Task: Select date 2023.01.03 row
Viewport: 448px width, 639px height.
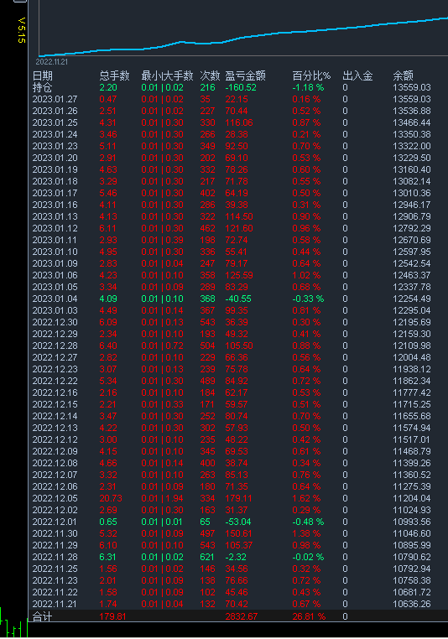Action: point(55,310)
